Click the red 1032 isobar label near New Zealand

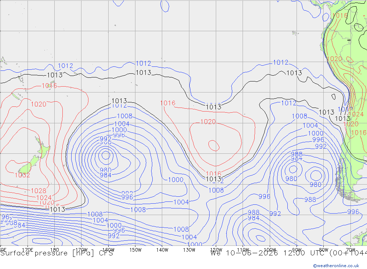pos(22,175)
